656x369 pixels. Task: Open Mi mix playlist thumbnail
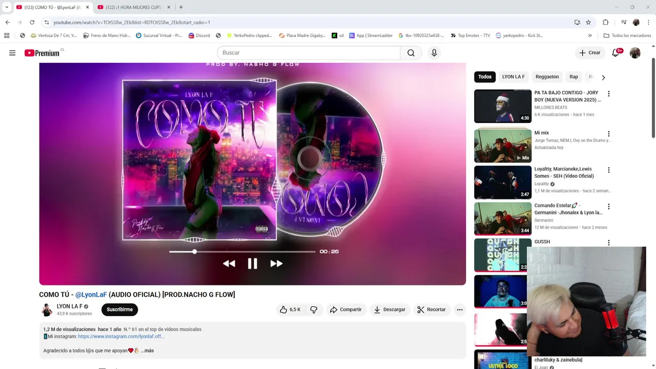pos(503,146)
